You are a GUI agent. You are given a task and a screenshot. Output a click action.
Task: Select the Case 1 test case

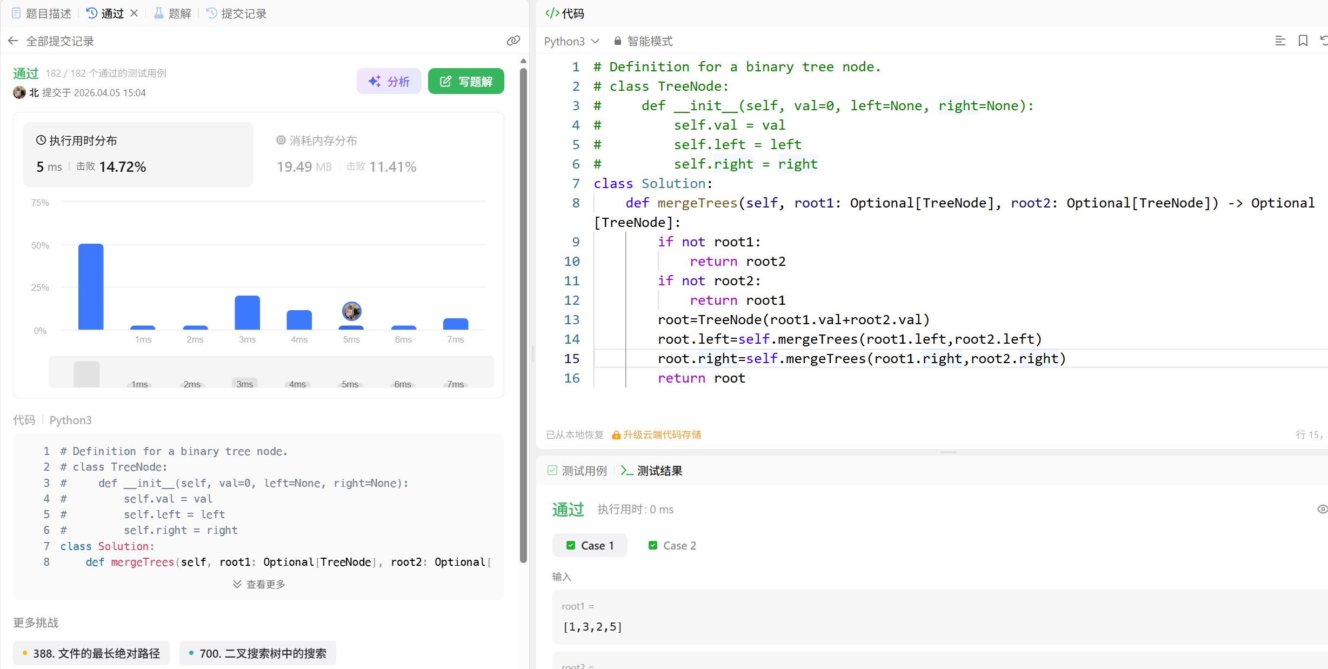(x=590, y=545)
